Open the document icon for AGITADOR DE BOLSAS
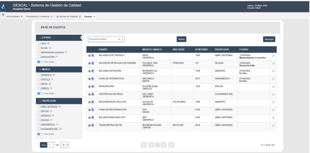The height and width of the screenshot is (153, 310). click(x=93, y=63)
